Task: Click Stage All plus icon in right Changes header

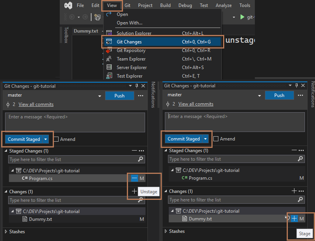Action: tap(294, 191)
